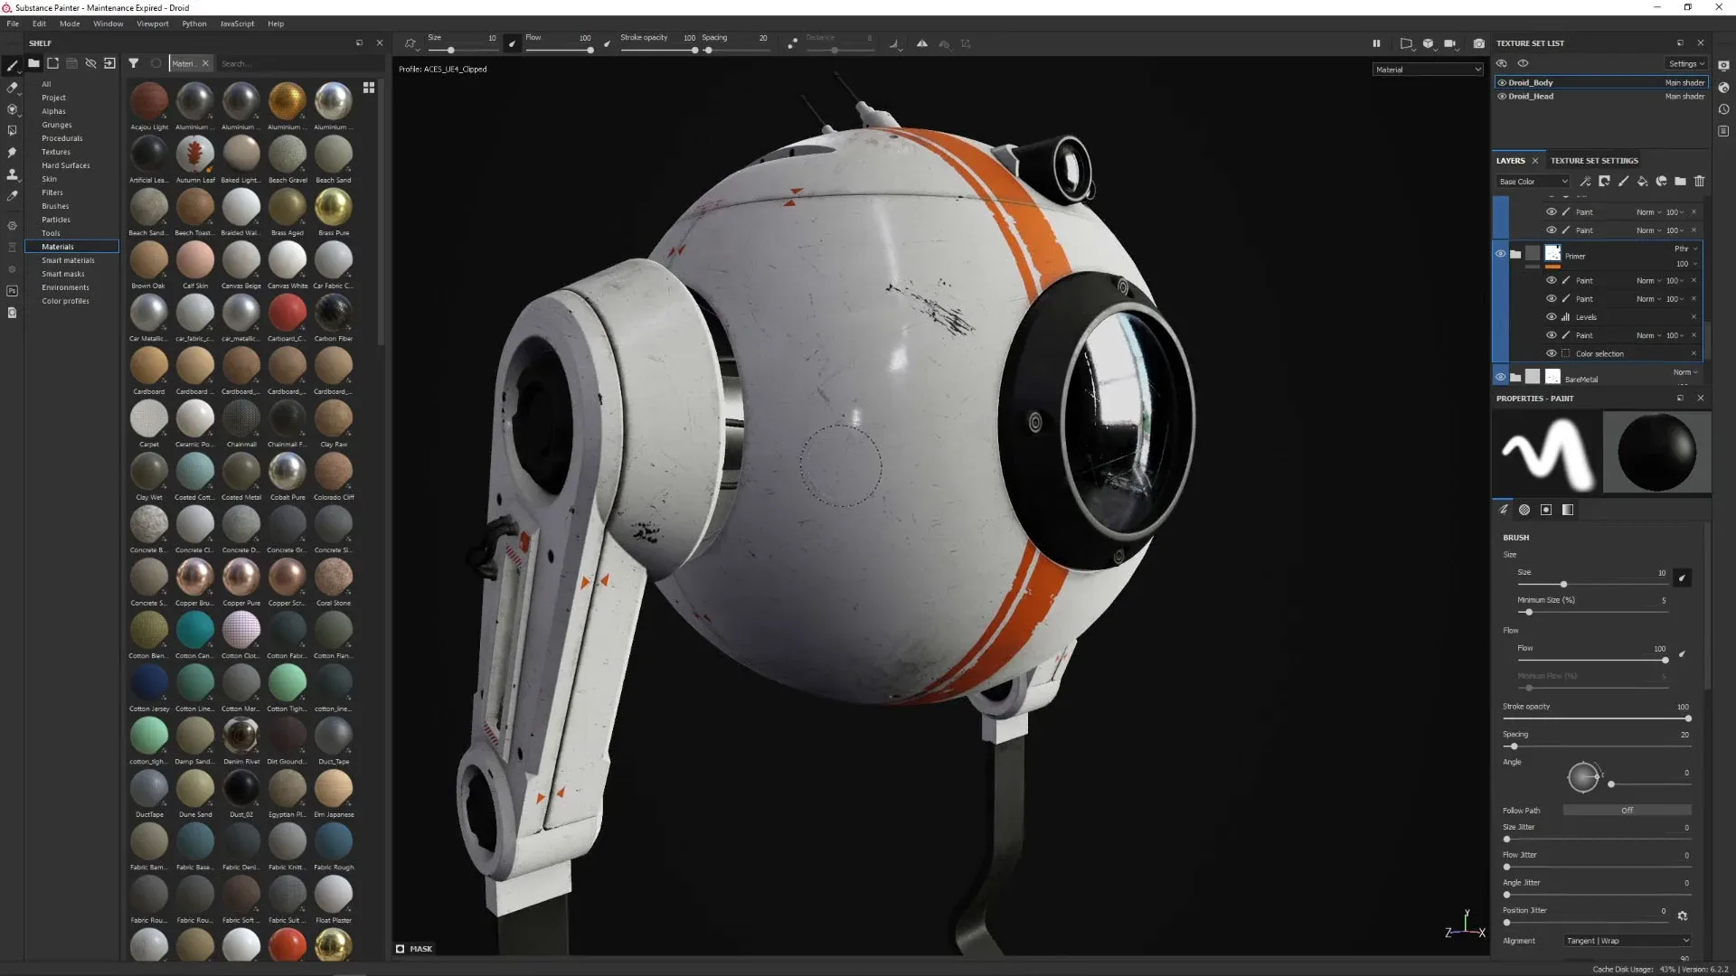Pause the viewport rendering engine
Screen dimensions: 1736x976
1376,43
